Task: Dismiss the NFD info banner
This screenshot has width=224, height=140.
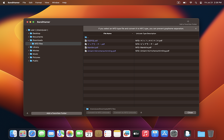Action: [x=196, y=29]
